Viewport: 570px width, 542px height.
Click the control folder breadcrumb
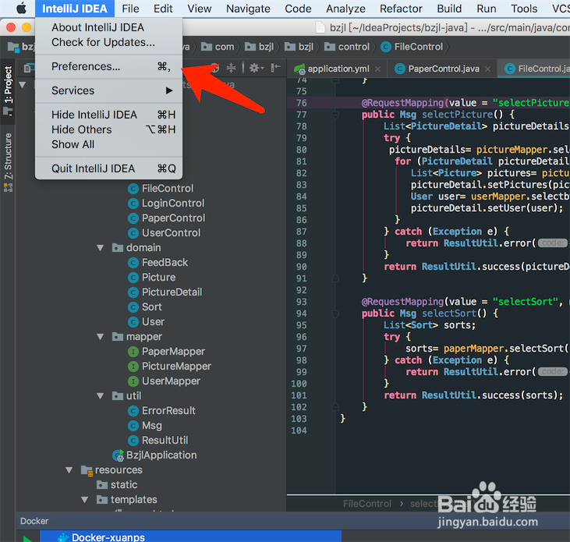point(346,47)
